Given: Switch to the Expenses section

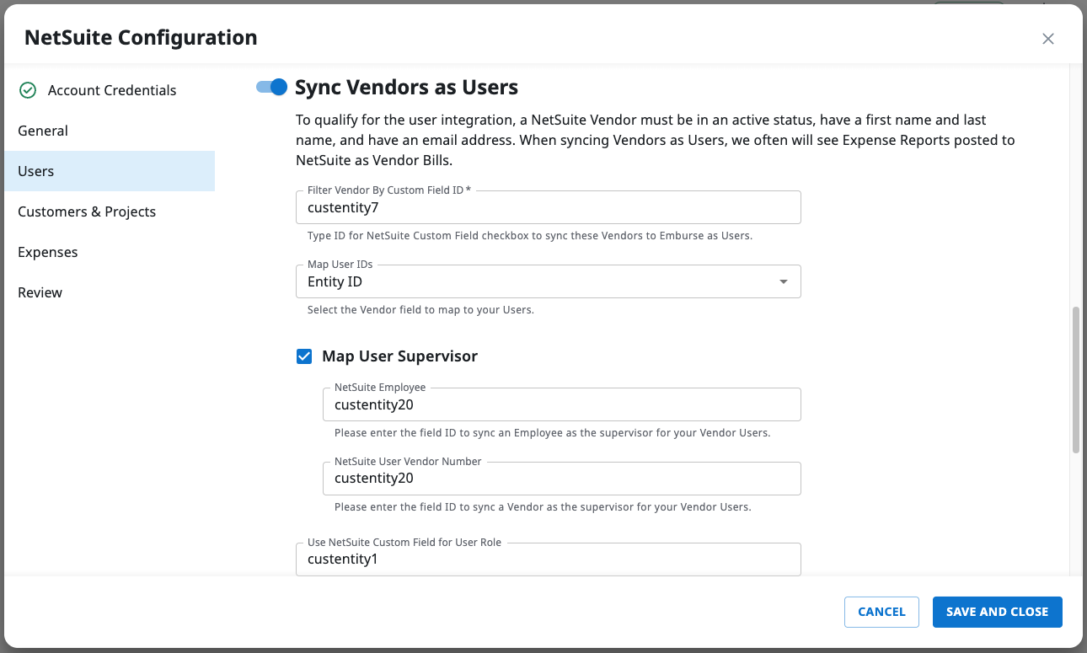Looking at the screenshot, I should 110,252.
